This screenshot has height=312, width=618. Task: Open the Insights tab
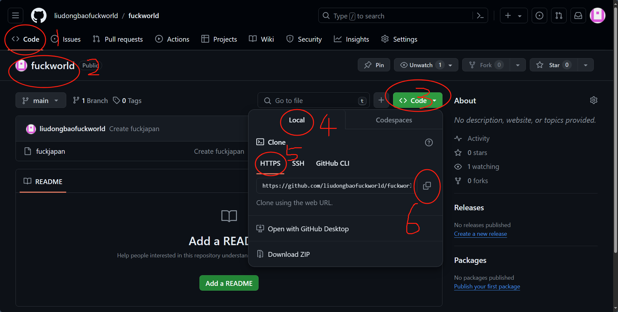(351, 39)
